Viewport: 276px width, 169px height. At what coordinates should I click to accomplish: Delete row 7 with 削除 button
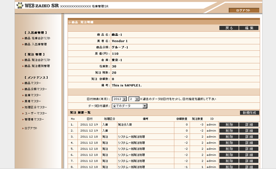229,161
